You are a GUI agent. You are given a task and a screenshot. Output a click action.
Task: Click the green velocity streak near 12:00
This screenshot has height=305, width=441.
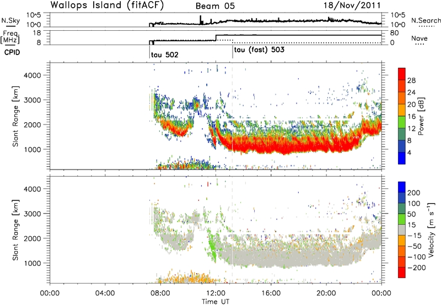pos(212,247)
